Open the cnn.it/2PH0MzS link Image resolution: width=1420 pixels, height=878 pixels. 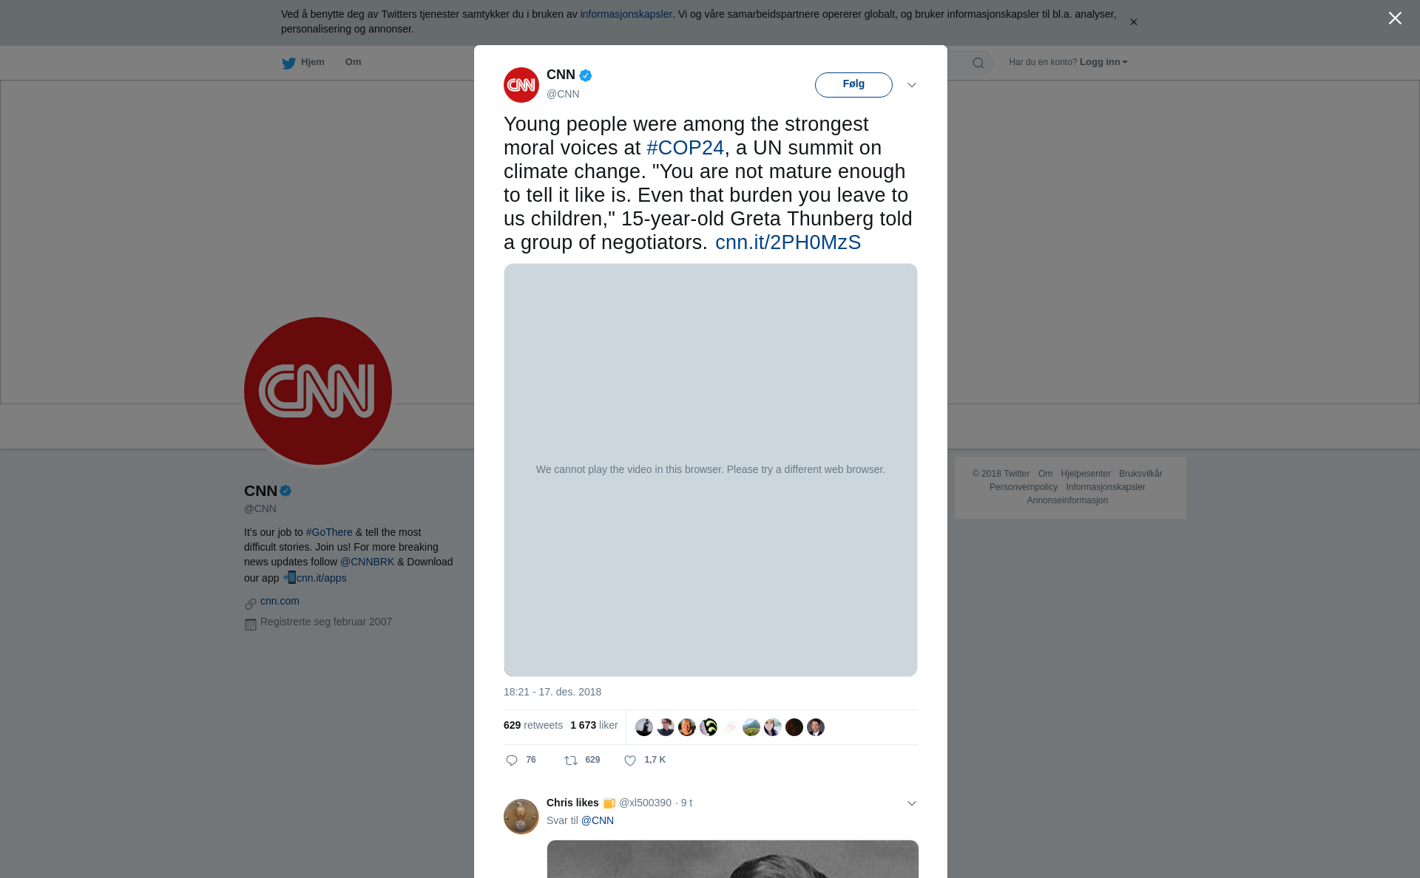[788, 242]
